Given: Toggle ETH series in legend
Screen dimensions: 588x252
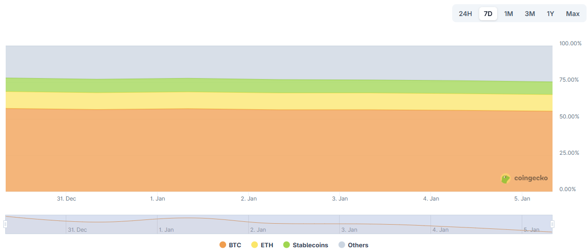Looking at the screenshot, I should (x=267, y=245).
